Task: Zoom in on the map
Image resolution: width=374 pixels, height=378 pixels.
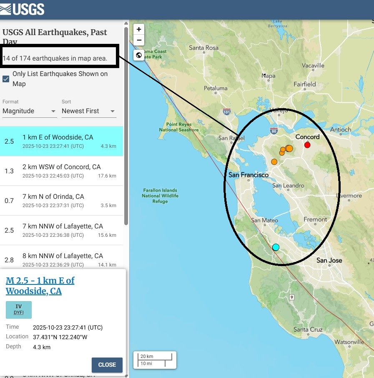Action: click(x=139, y=29)
